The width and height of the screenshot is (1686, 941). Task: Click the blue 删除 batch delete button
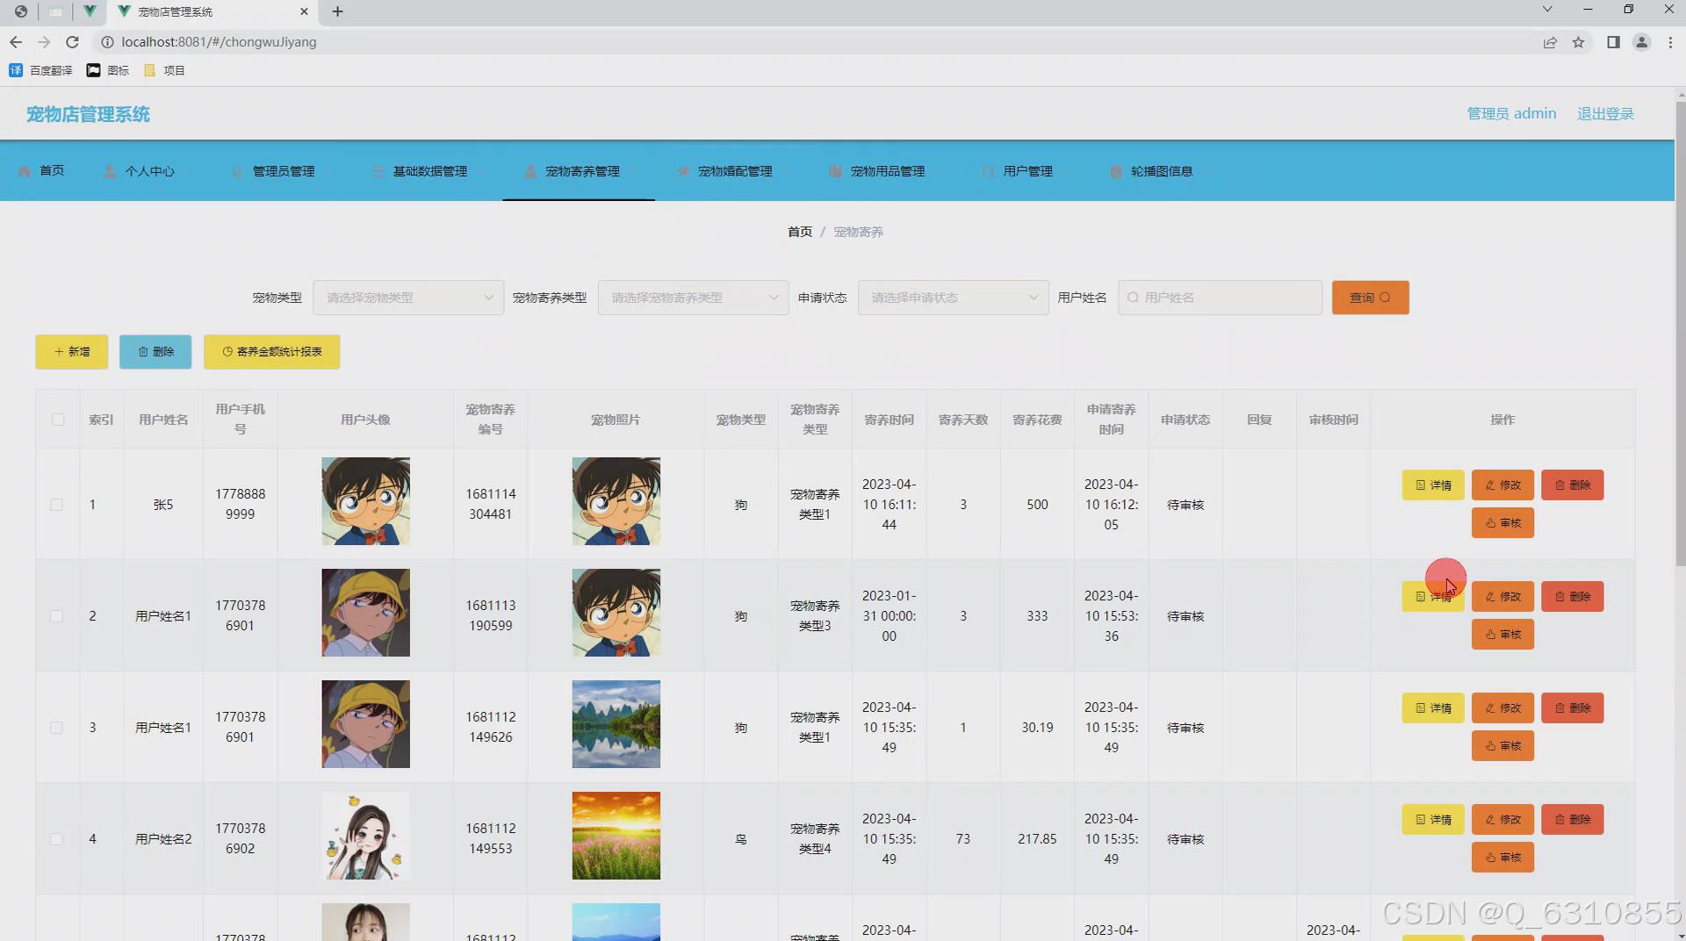tap(155, 352)
